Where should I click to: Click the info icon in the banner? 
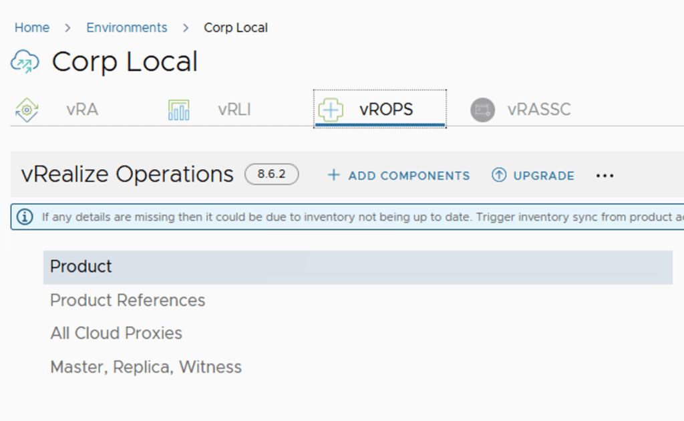pos(25,217)
